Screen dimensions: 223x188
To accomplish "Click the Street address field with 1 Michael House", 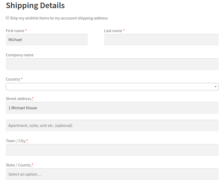I will pos(112,108).
